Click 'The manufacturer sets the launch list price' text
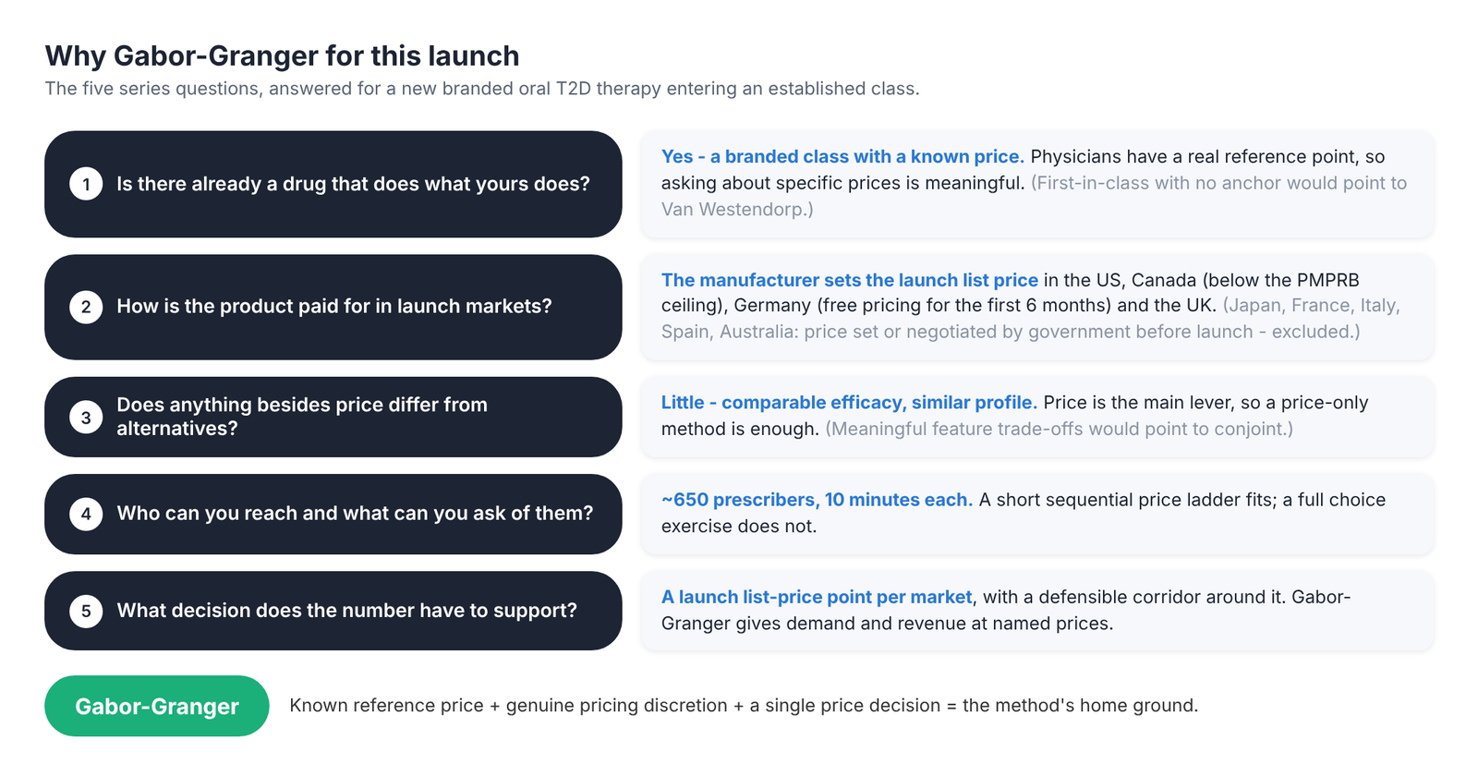The height and width of the screenshot is (777, 1478). 850,280
